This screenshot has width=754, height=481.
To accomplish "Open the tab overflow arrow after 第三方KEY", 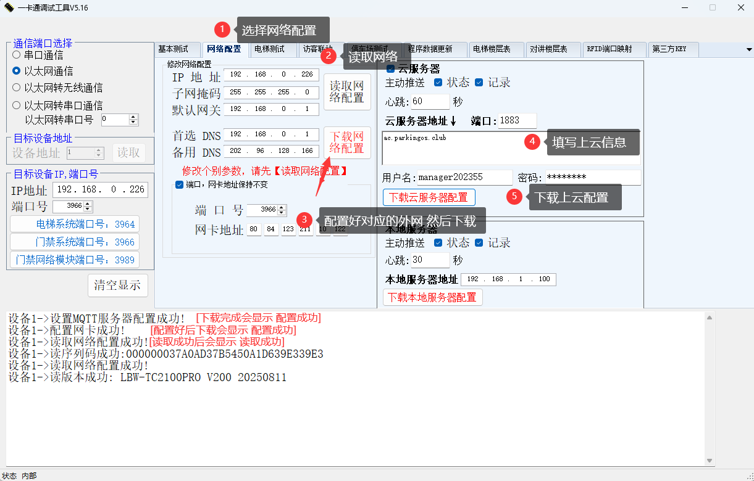I will pyautogui.click(x=749, y=49).
